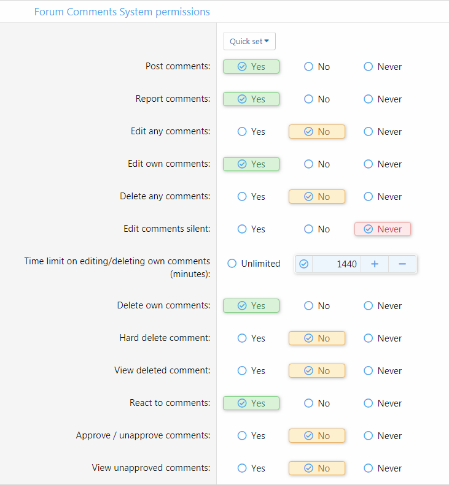Click the Forum Comments System permissions heading
449x485 pixels.
pos(122,12)
